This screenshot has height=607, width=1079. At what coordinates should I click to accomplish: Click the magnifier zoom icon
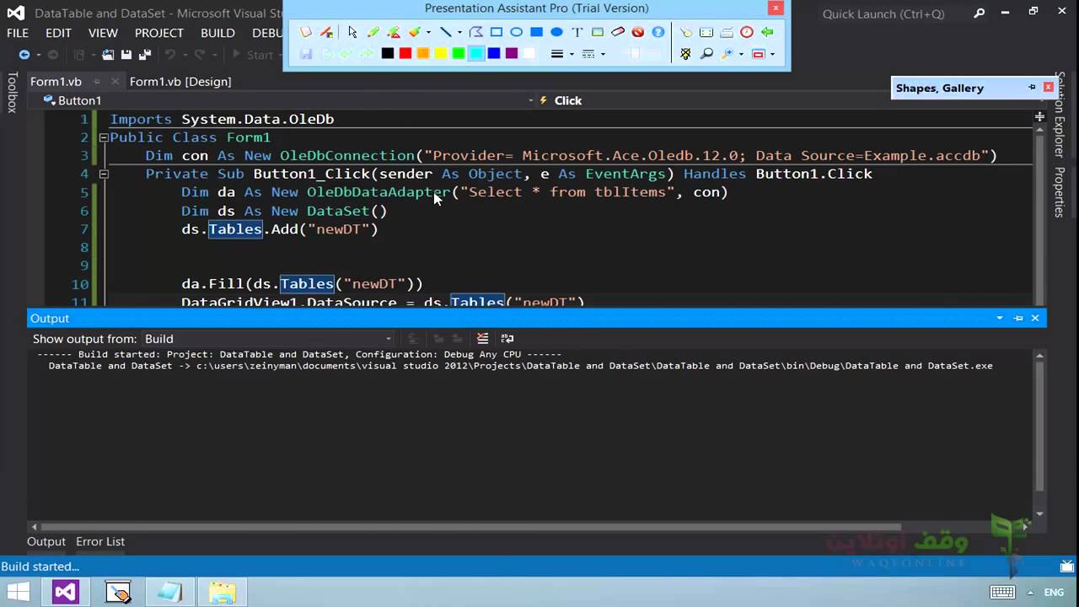pyautogui.click(x=706, y=53)
